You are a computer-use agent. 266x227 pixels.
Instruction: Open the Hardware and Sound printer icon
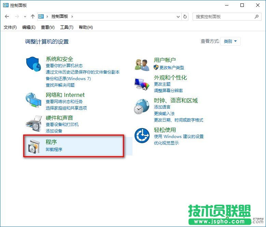pos(34,124)
